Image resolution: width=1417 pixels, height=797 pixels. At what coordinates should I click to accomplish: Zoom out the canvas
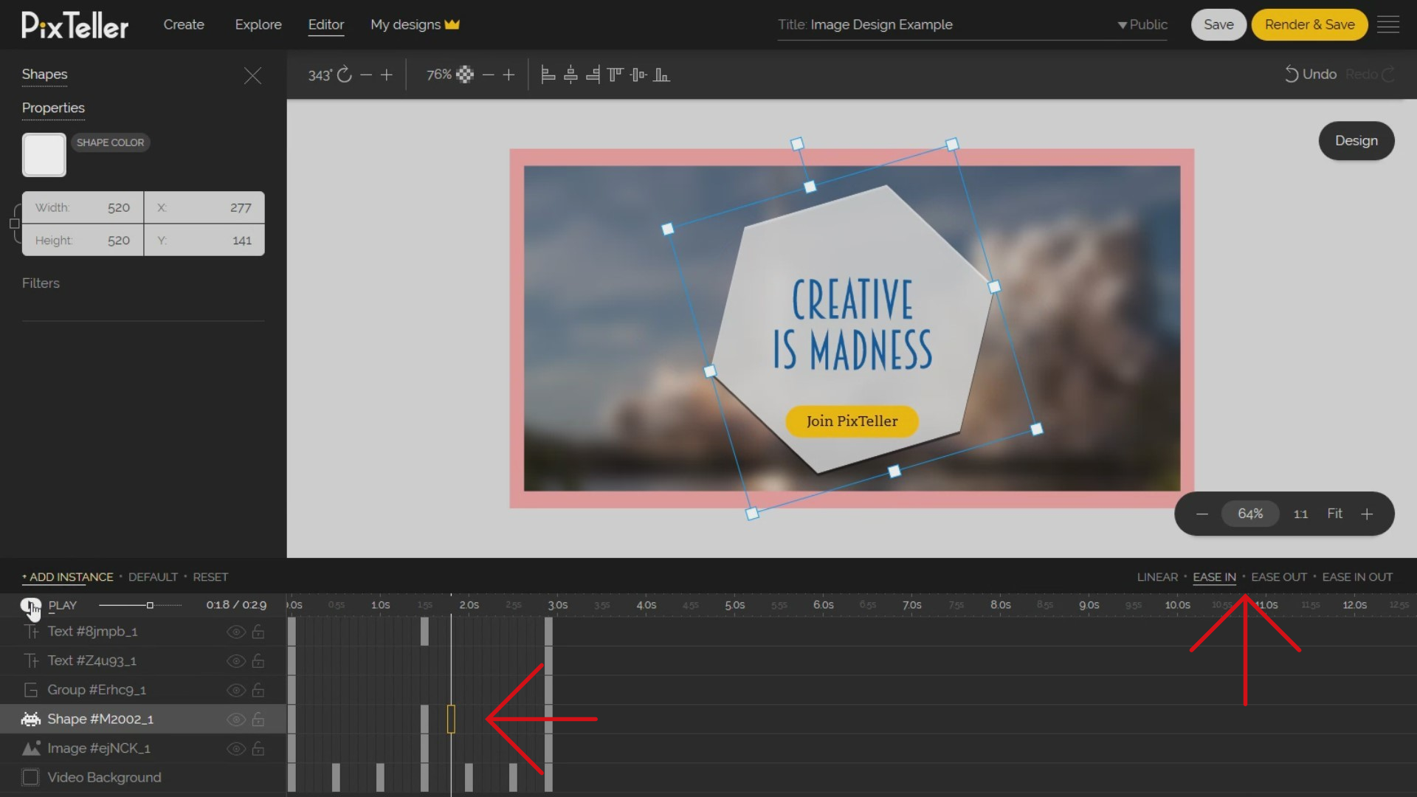click(1202, 514)
